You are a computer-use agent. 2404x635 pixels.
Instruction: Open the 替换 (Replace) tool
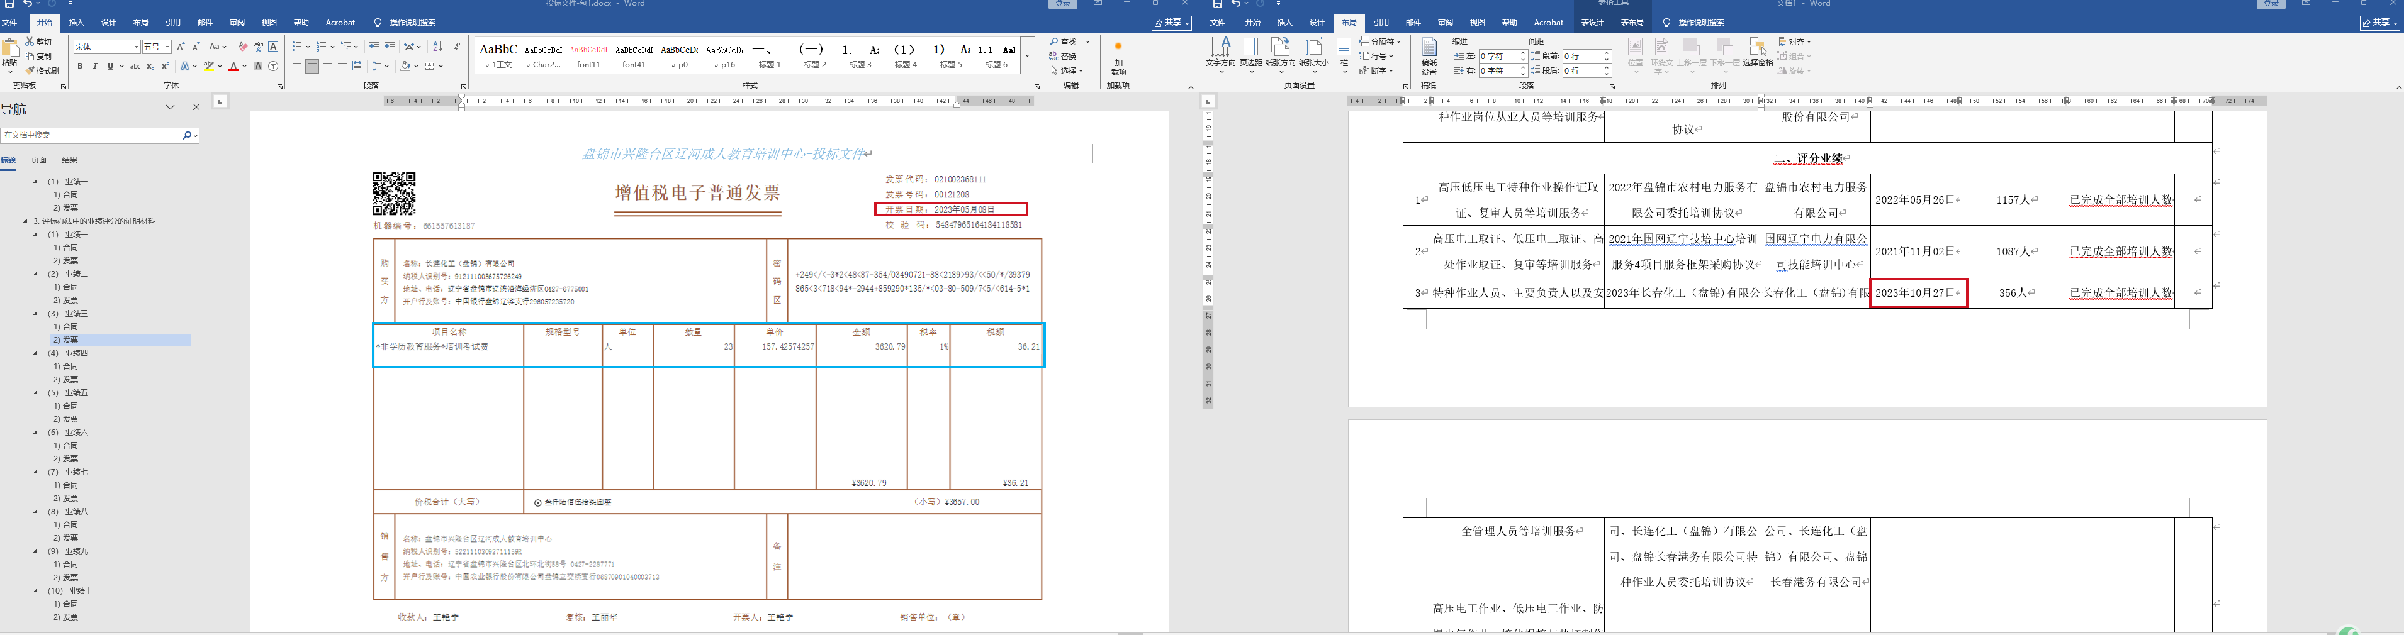pos(1063,56)
